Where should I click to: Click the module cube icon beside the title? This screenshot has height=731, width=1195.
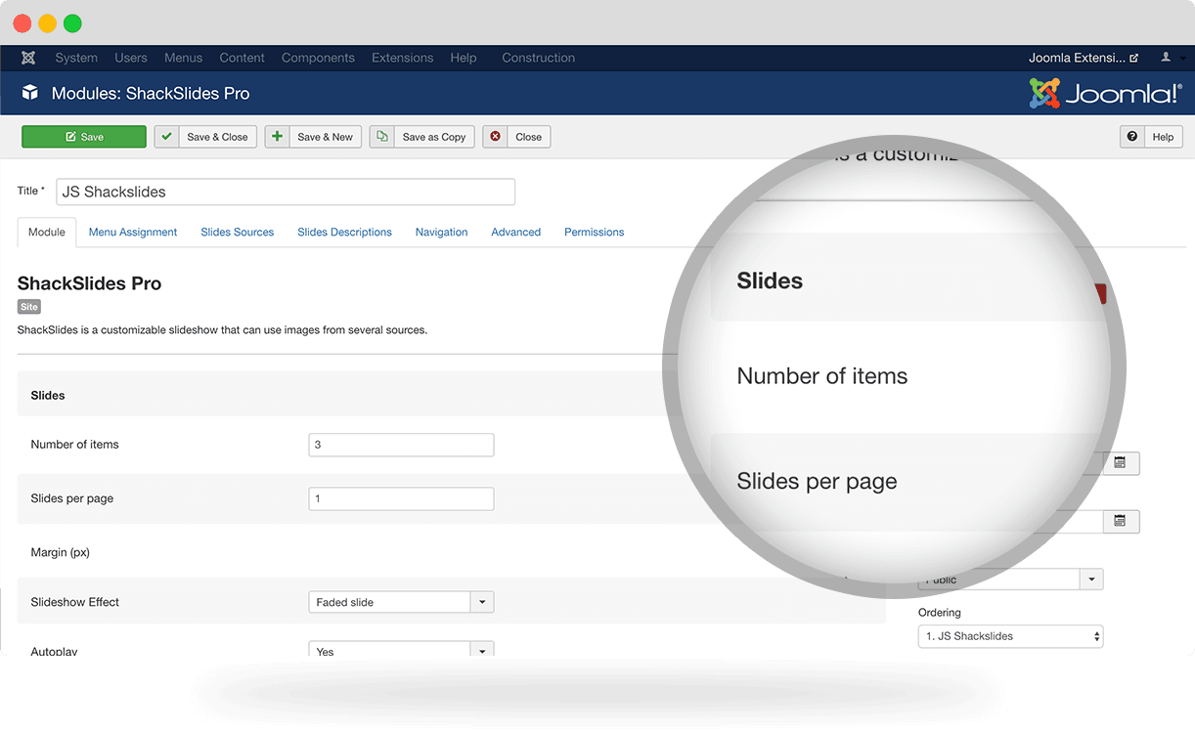pyautogui.click(x=30, y=93)
